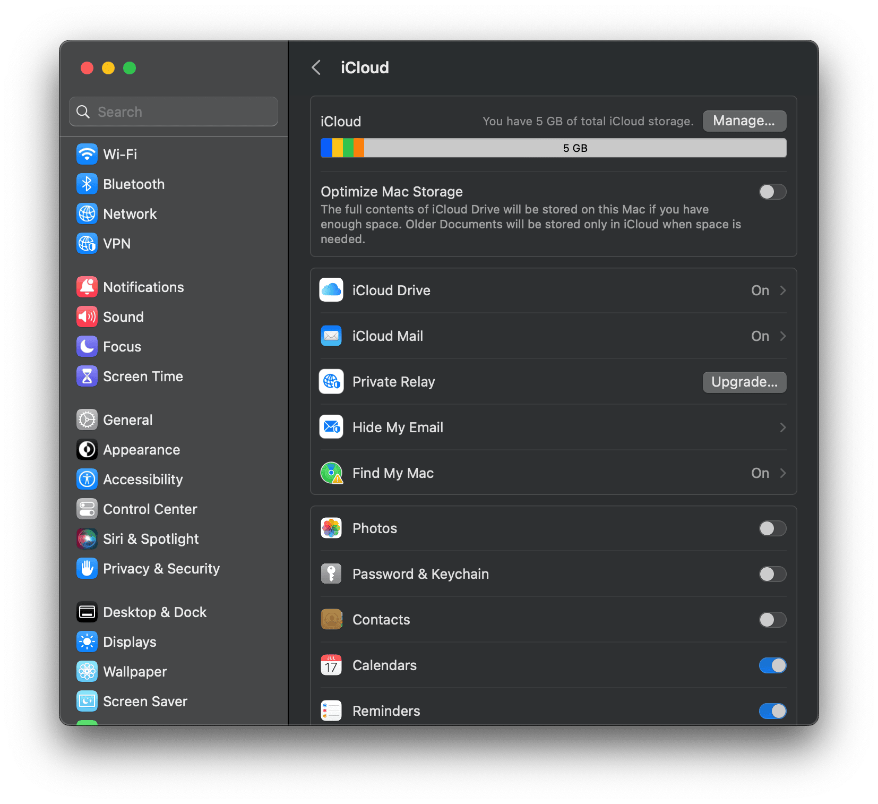
Task: Click the 'On' status beside iCloud Drive
Action: pos(760,290)
